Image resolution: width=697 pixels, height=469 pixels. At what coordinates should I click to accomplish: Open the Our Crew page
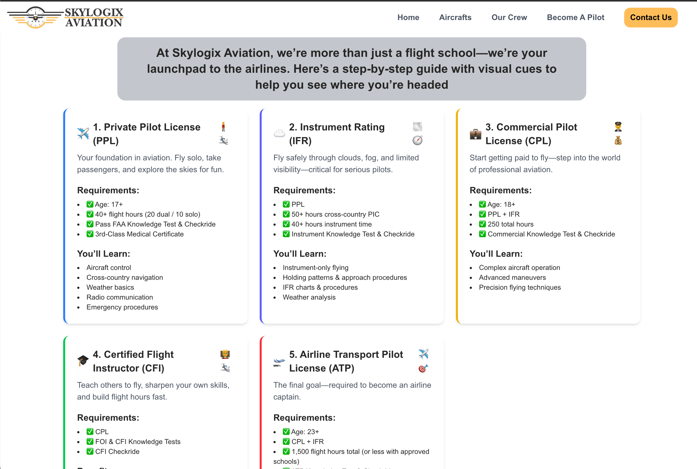[509, 17]
